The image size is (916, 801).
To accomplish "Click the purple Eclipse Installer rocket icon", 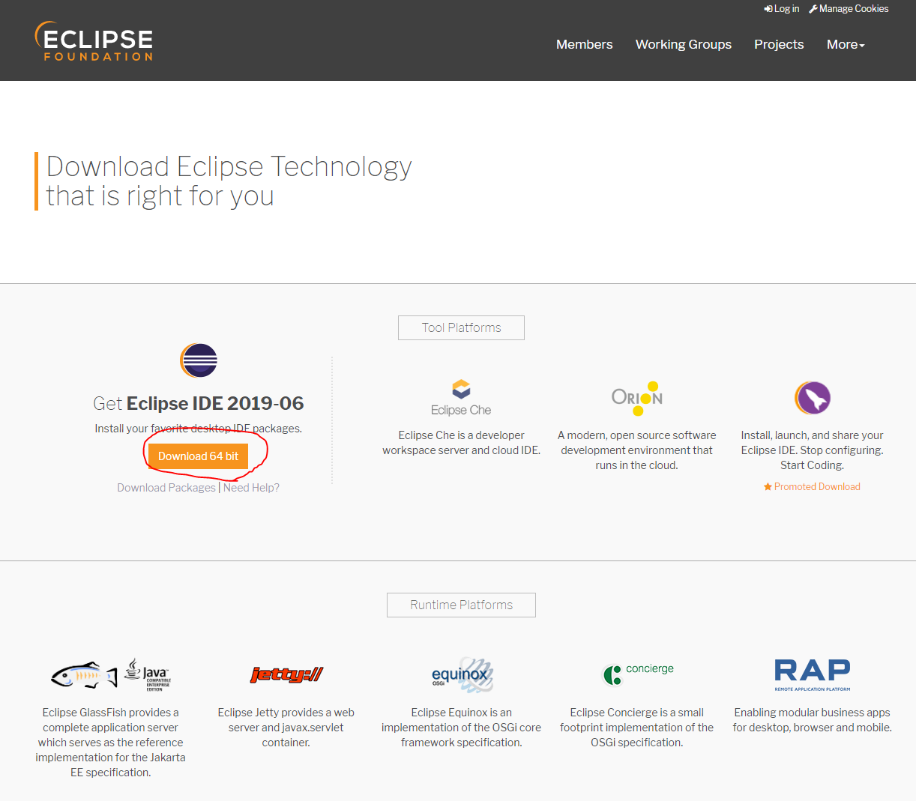I will (813, 398).
